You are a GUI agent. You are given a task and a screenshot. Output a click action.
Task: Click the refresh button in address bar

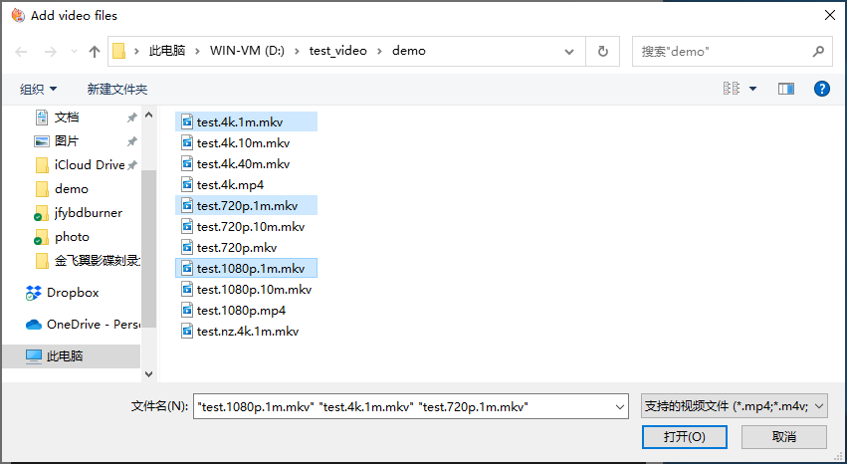click(602, 51)
